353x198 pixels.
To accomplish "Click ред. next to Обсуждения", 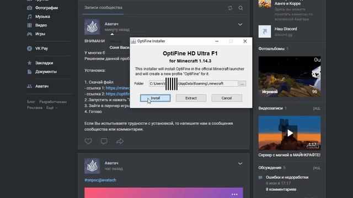I will [x=317, y=168].
